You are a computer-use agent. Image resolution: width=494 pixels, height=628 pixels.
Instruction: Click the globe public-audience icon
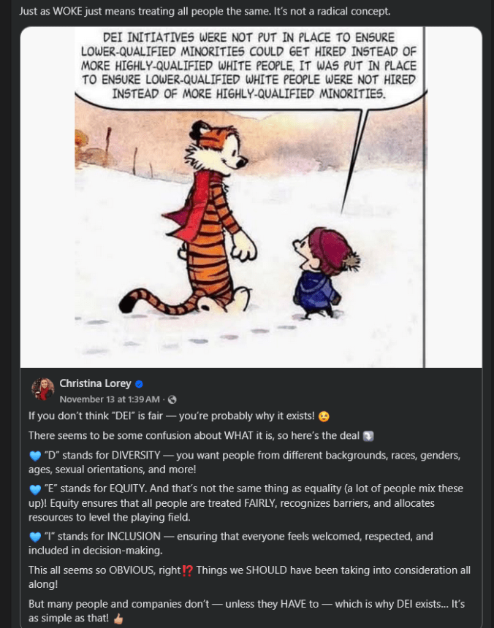[172, 399]
